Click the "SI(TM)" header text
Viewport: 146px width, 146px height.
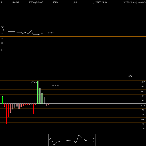(x=55, y=2)
